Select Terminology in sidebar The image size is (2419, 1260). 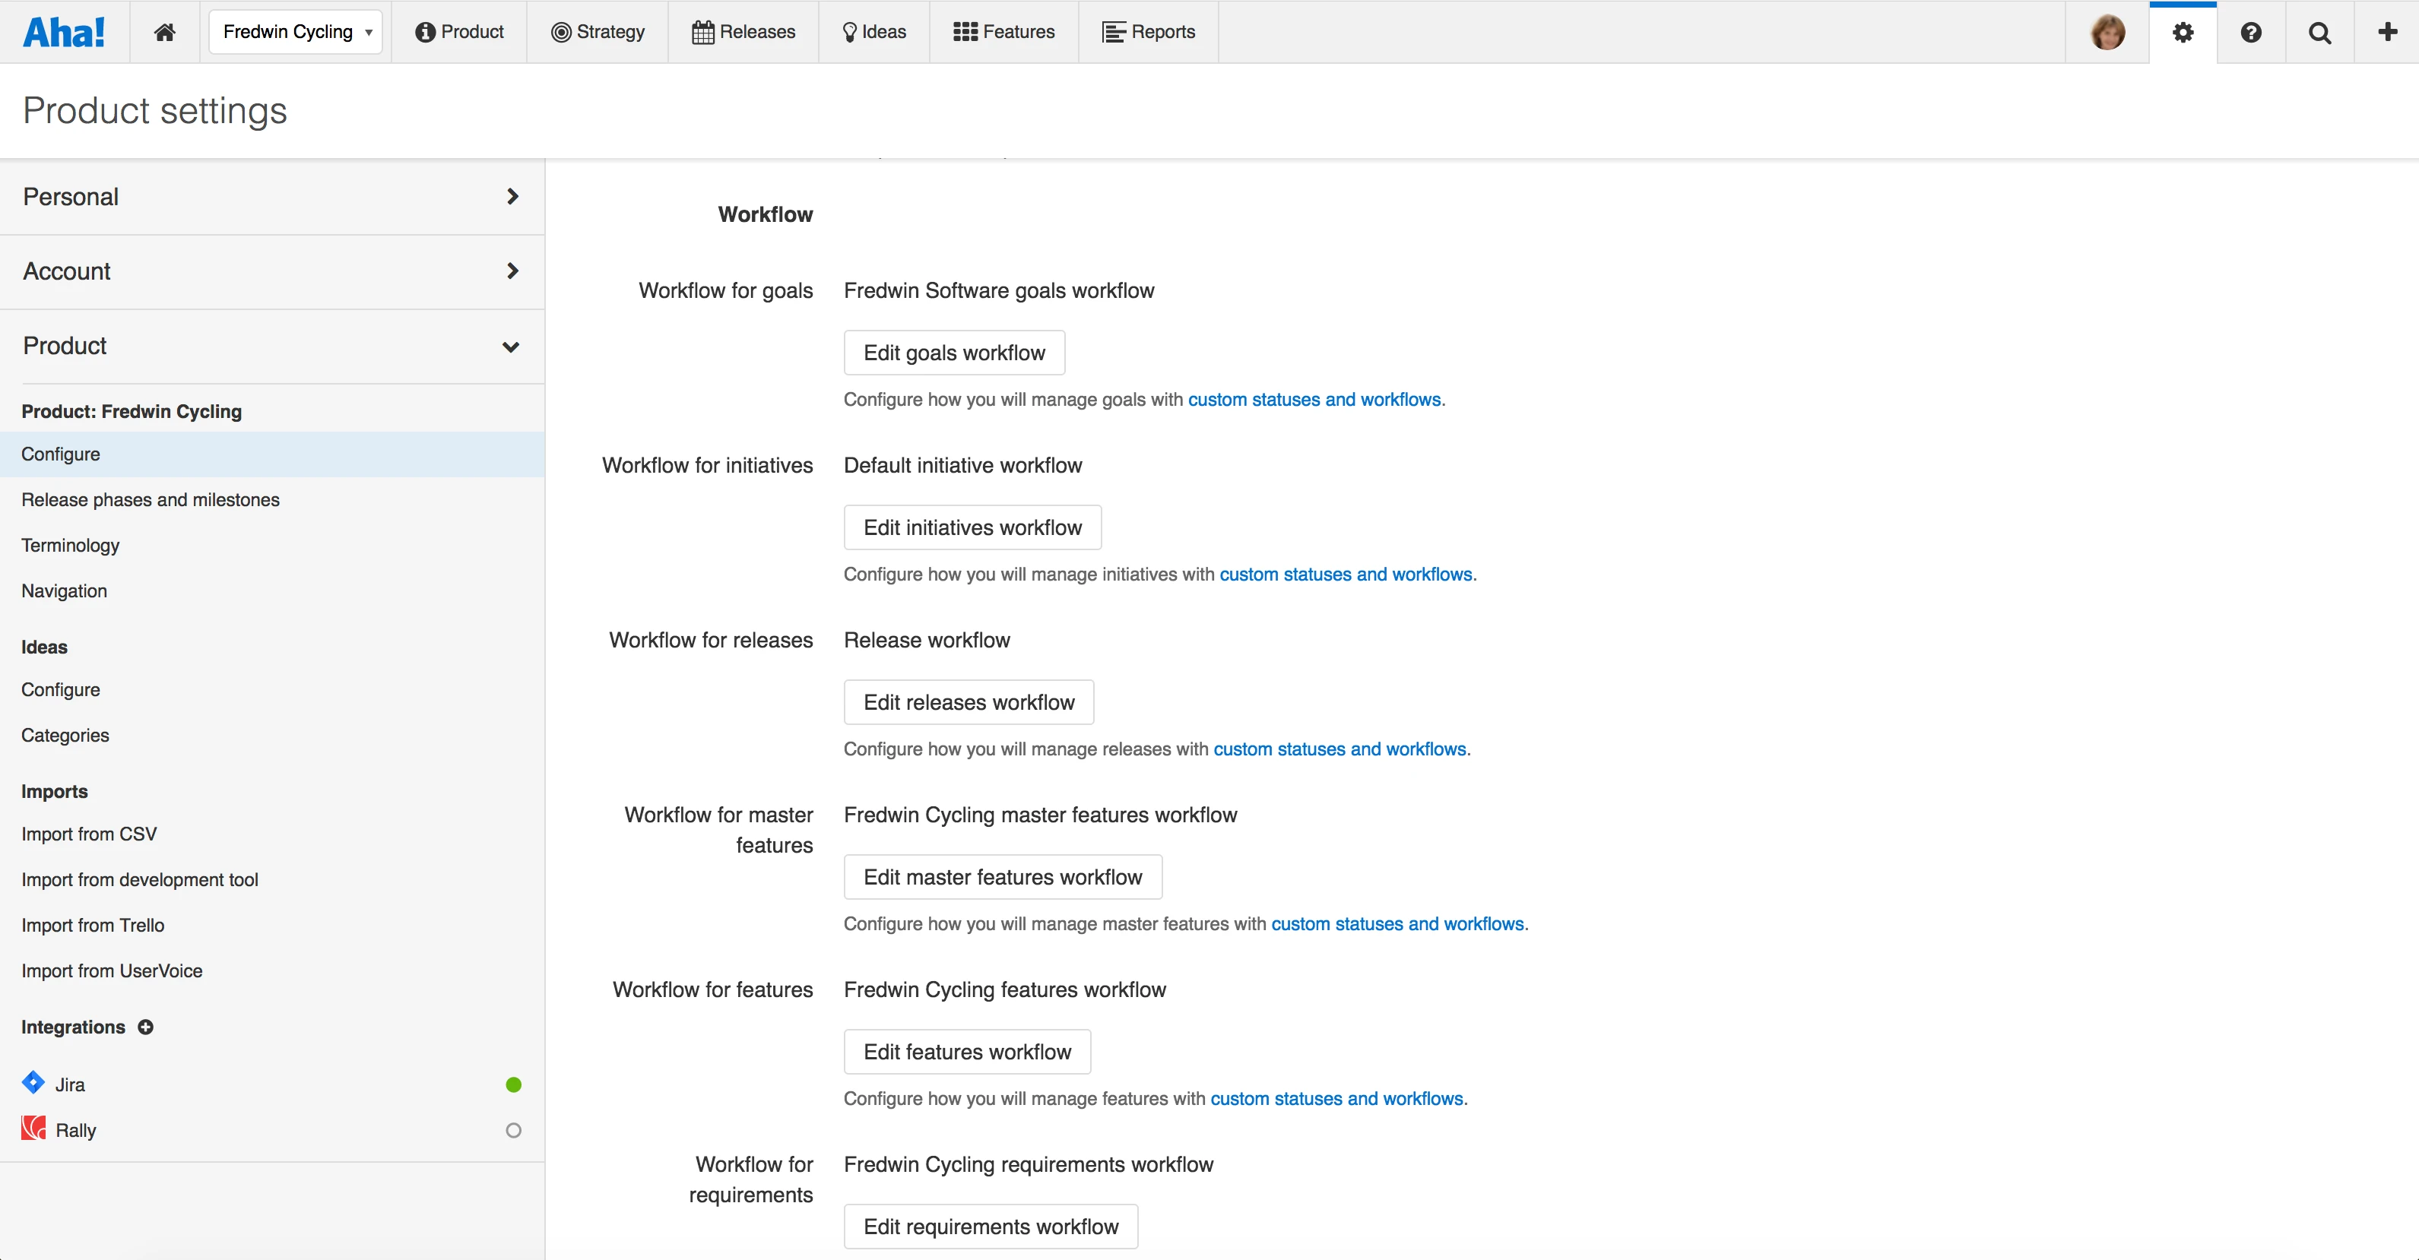[71, 546]
